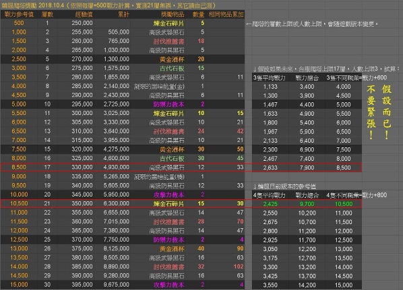Select cumulative cell 4,930,000

[117, 168]
